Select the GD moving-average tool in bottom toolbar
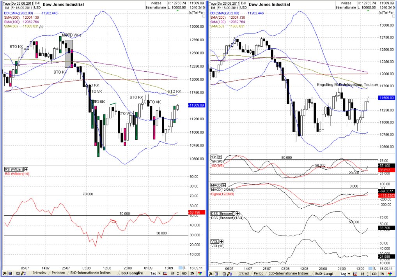This screenshot has height=278, width=397. pos(184,274)
